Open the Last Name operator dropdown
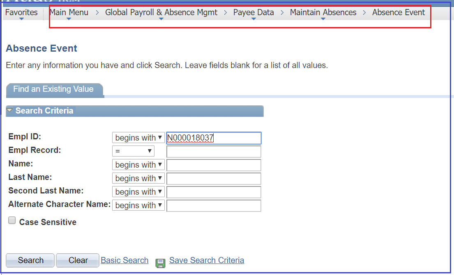 coord(138,178)
